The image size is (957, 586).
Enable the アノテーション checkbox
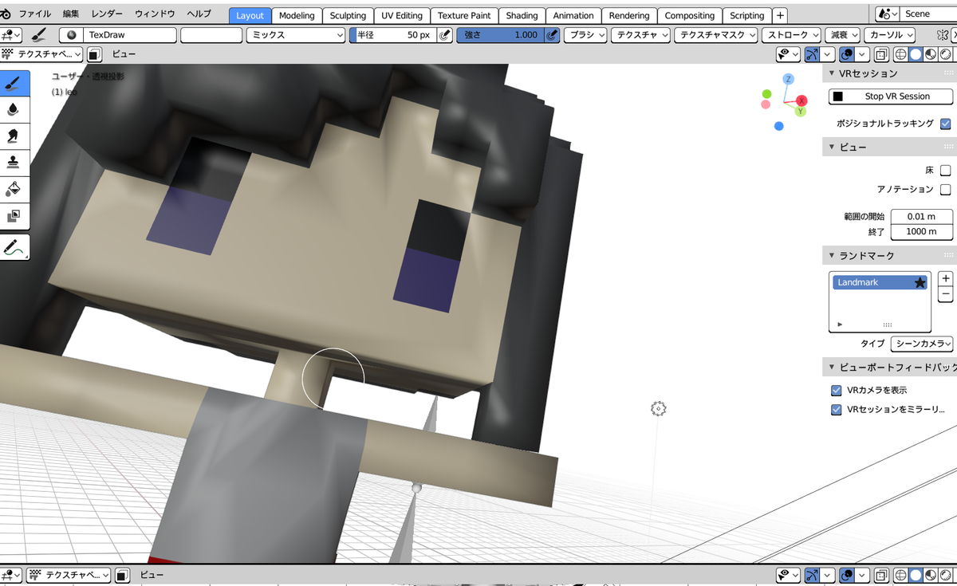point(946,189)
